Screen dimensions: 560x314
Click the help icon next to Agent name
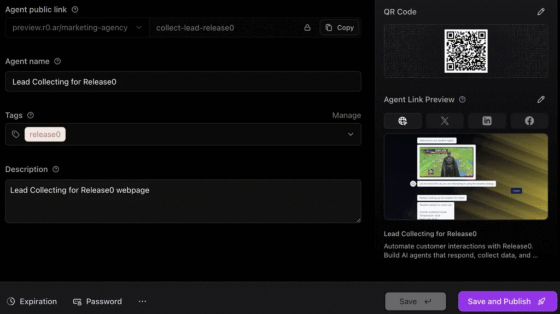(57, 61)
